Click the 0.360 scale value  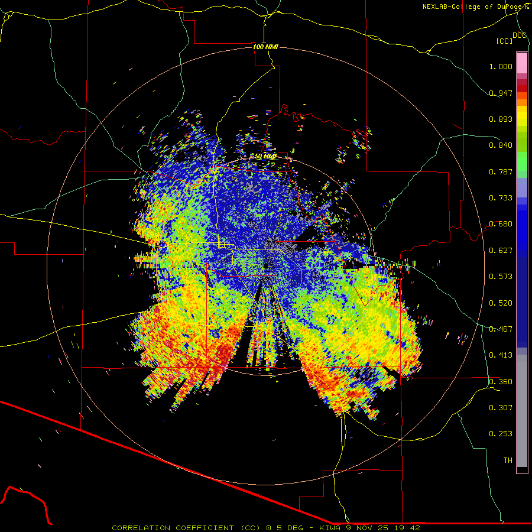[x=501, y=382]
